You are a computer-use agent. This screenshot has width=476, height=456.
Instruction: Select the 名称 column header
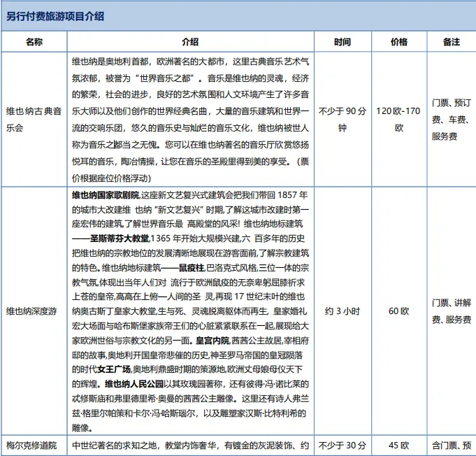coord(34,42)
